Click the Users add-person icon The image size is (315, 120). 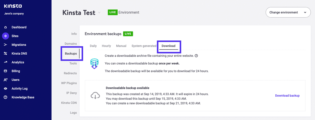5,80
